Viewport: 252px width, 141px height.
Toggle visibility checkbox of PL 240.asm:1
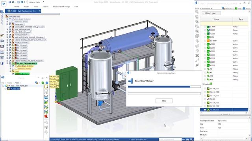pos(10,58)
